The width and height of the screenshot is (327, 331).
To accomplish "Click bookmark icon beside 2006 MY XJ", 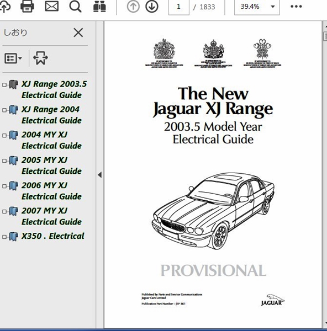I will click(x=13, y=186).
